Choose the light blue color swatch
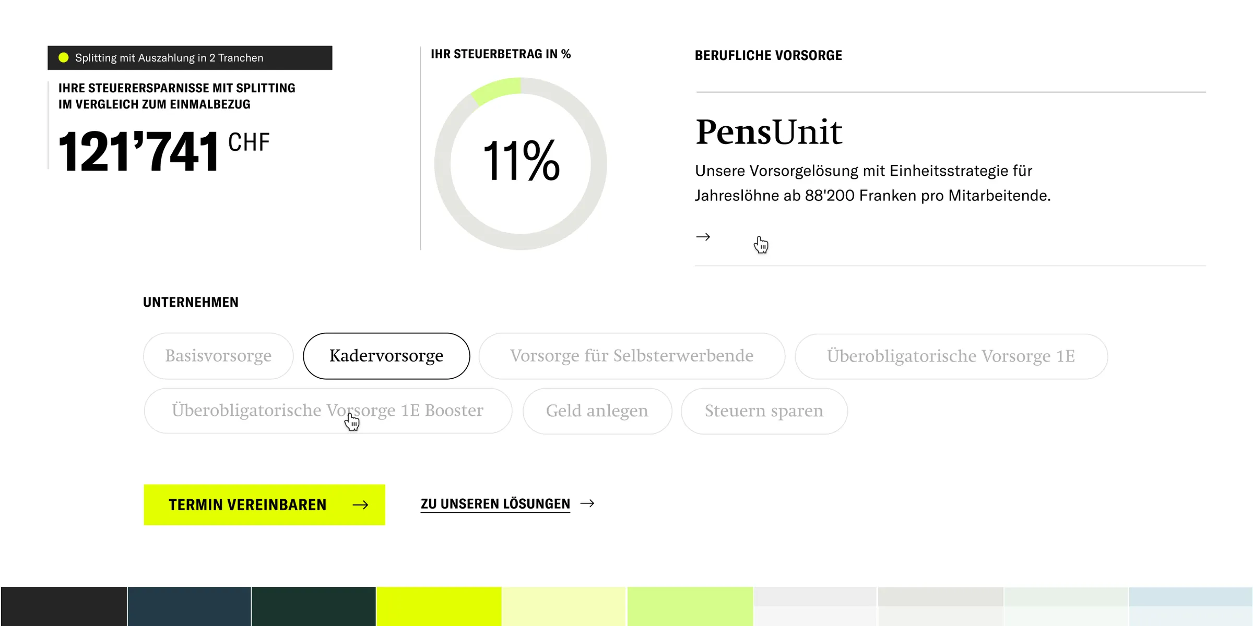1253x626 pixels. 1190,606
